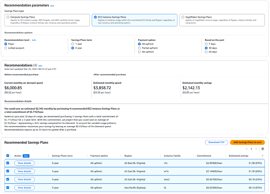The width and height of the screenshot is (270, 194).
Task: Uncheck the m7a row checkbox
Action: 8,171
